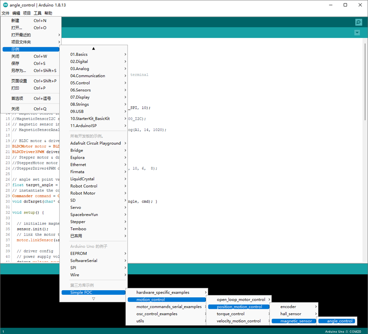This screenshot has width=368, height=334.
Task: Open Wire examples submenu
Action: click(94, 275)
